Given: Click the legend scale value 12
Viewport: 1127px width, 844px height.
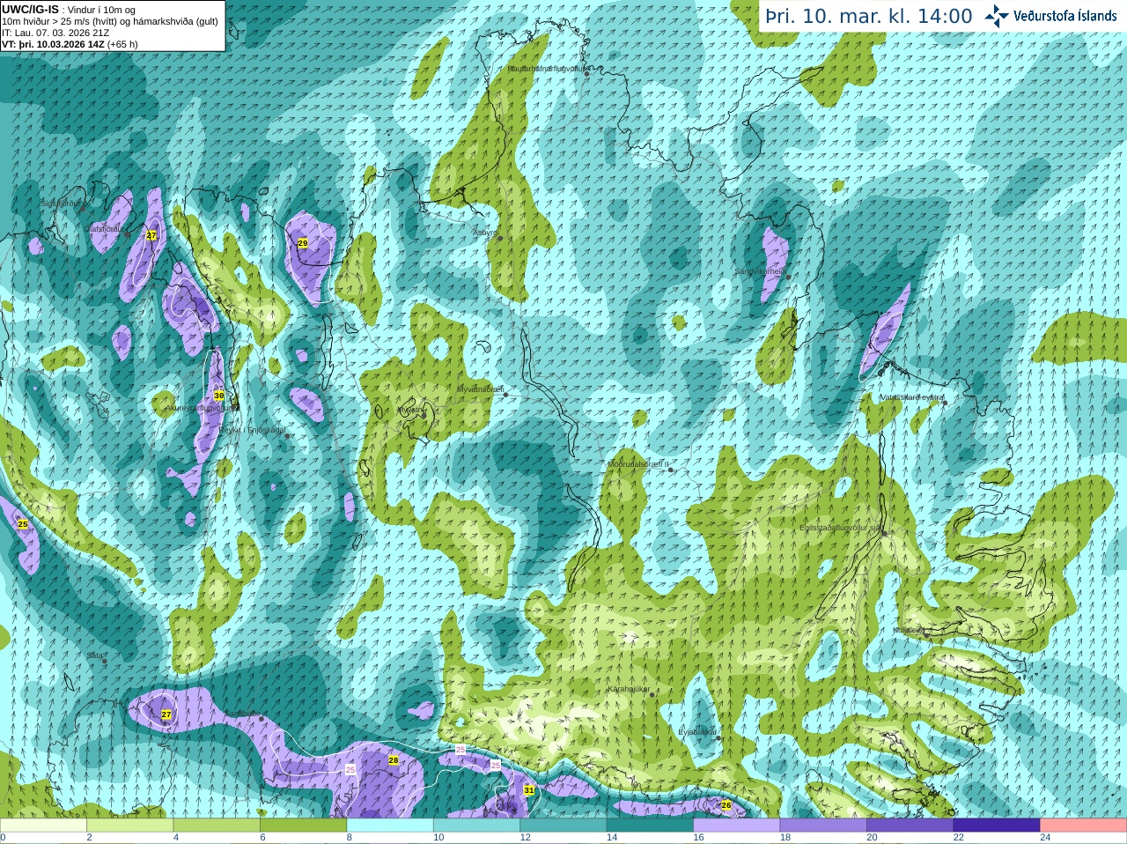Looking at the screenshot, I should pos(525,838).
